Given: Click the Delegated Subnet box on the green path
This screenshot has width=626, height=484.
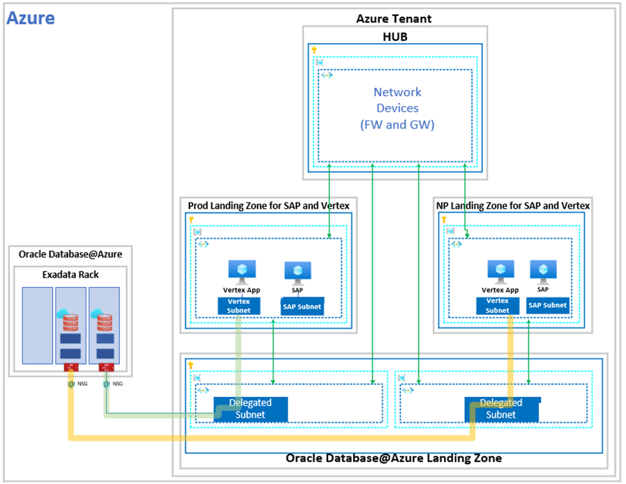Looking at the screenshot, I should [250, 409].
